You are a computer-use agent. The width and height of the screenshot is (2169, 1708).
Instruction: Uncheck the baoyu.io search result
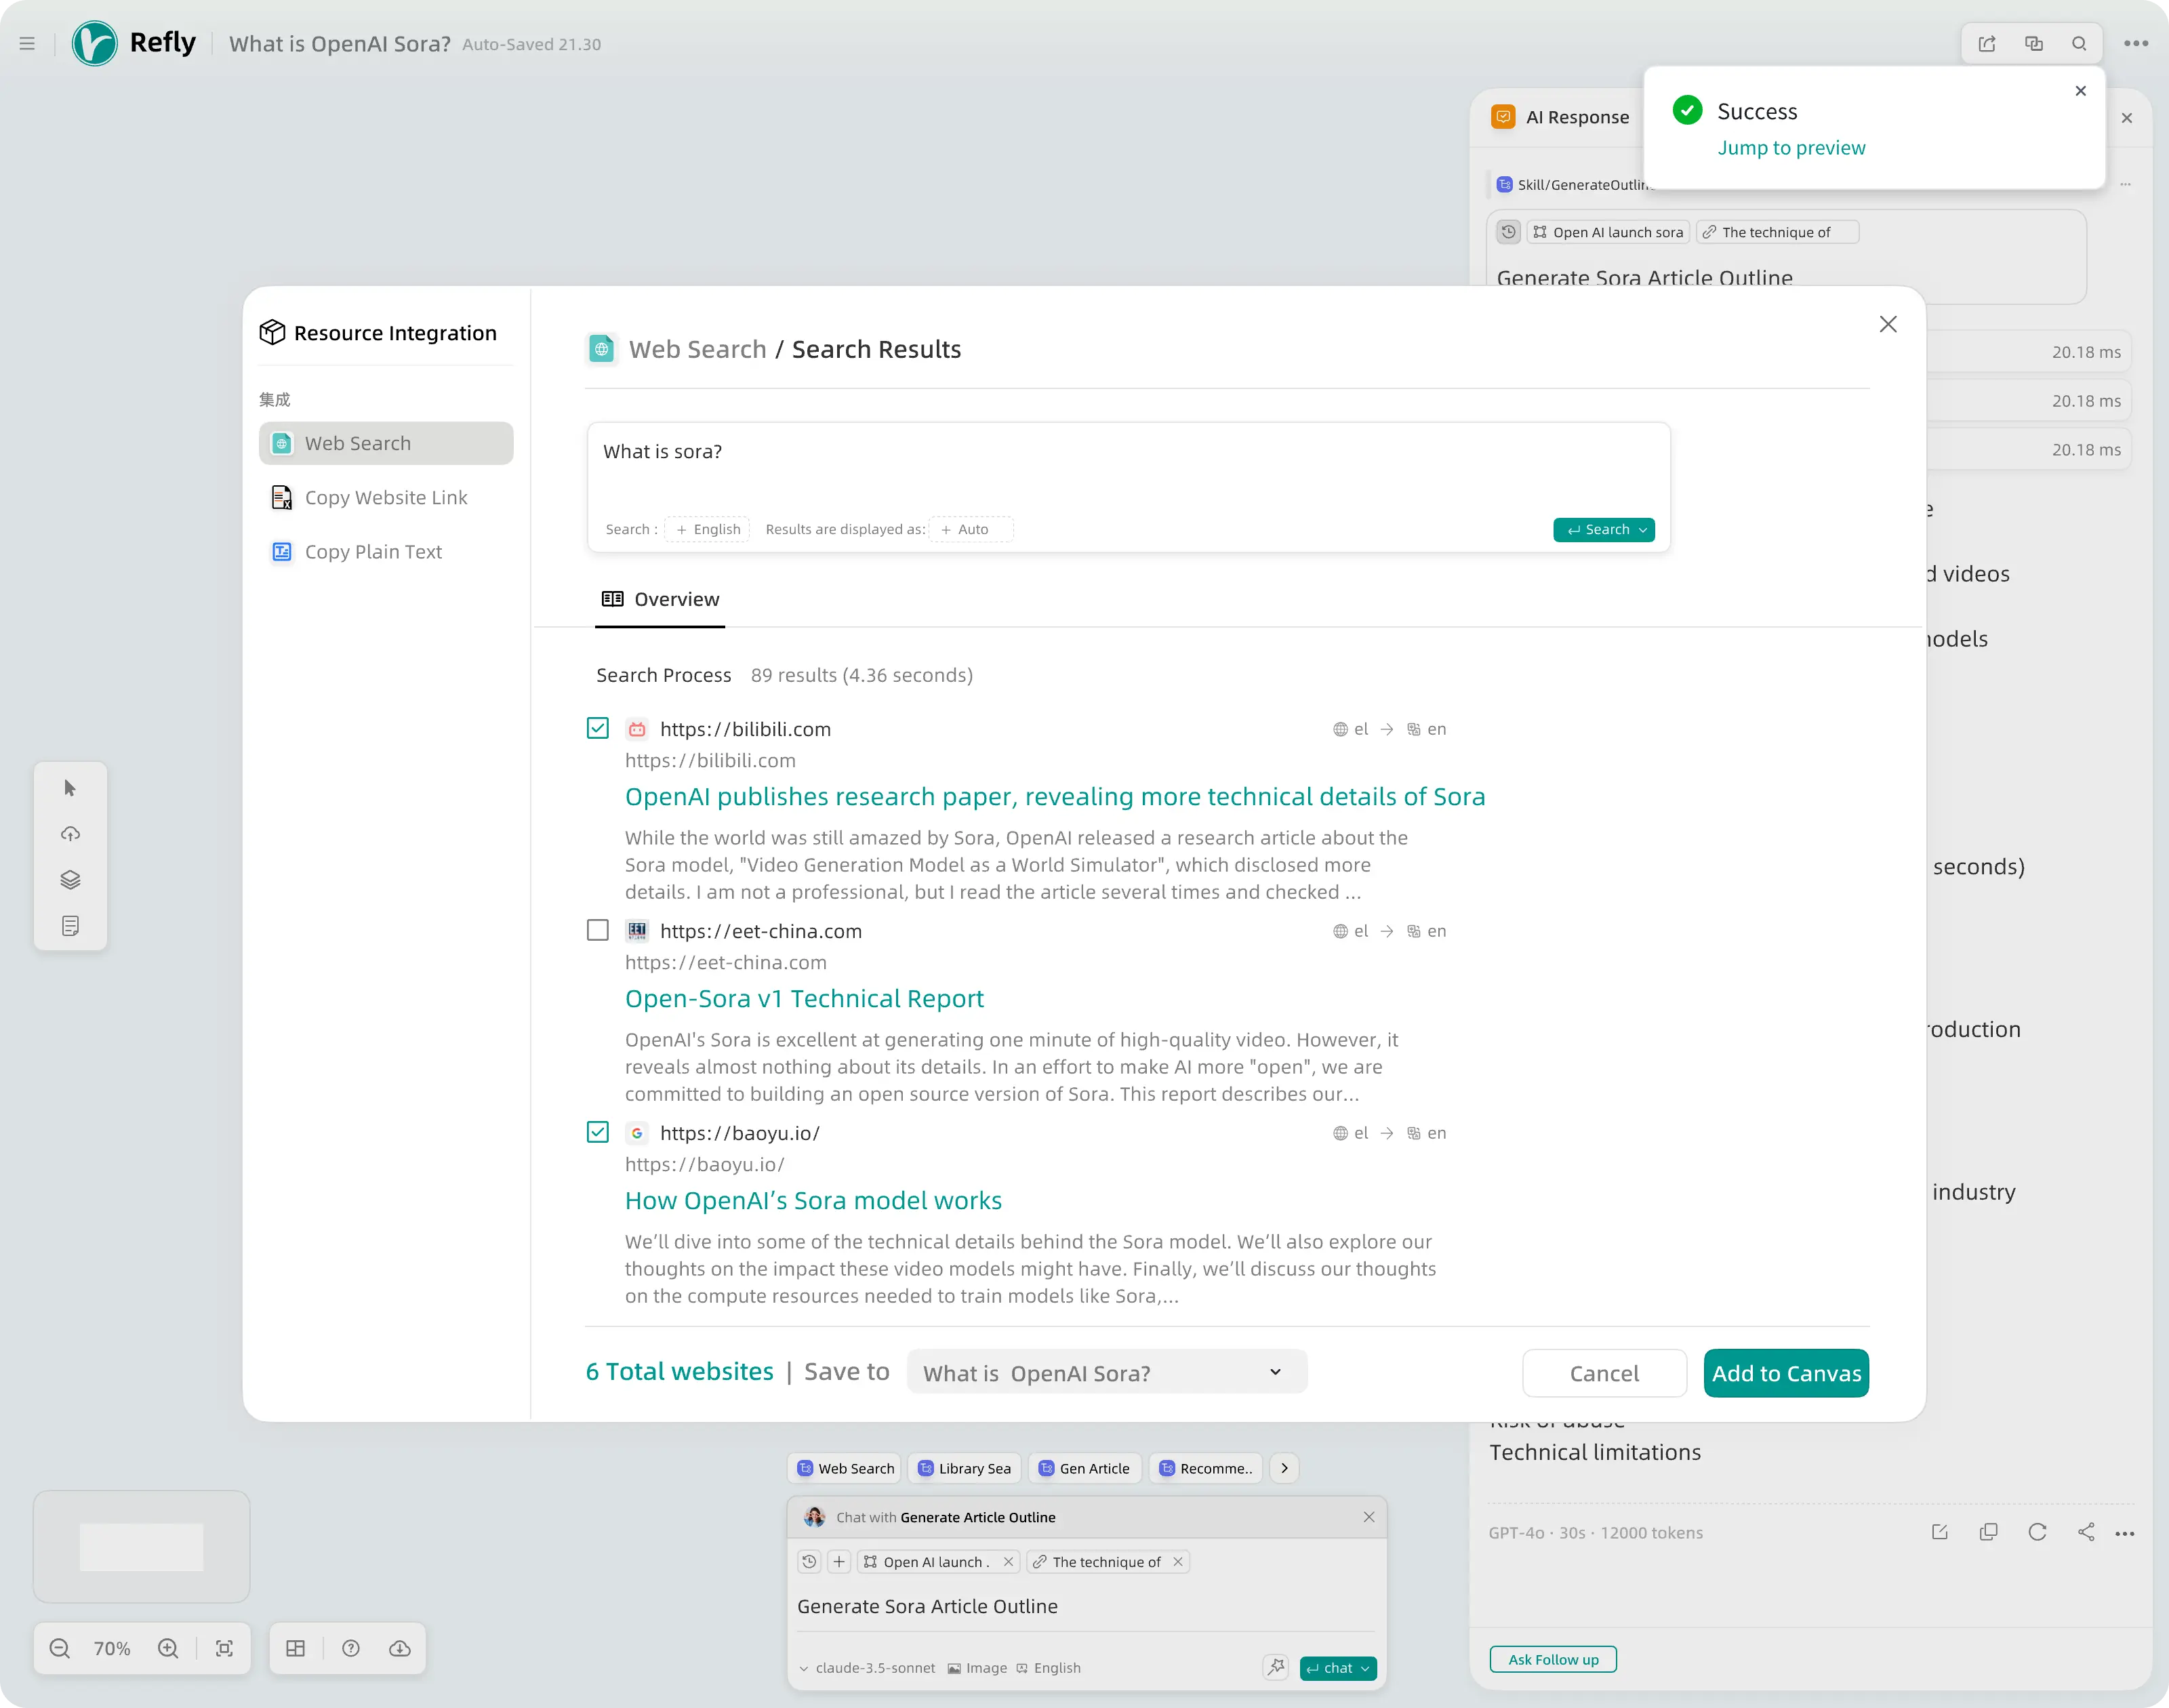click(x=597, y=1132)
